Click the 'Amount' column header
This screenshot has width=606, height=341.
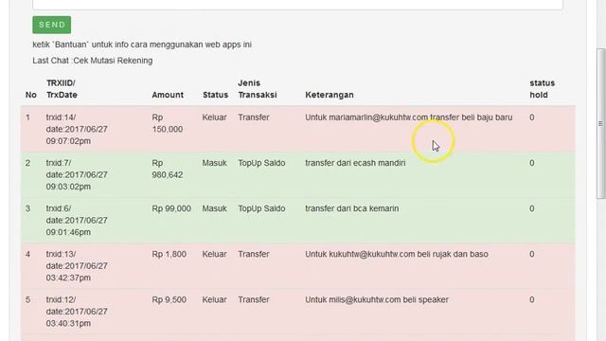[168, 95]
